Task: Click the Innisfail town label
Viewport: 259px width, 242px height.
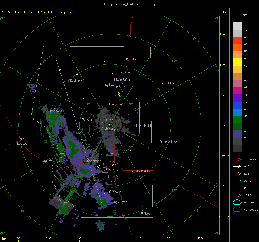Action: [x=116, y=104]
